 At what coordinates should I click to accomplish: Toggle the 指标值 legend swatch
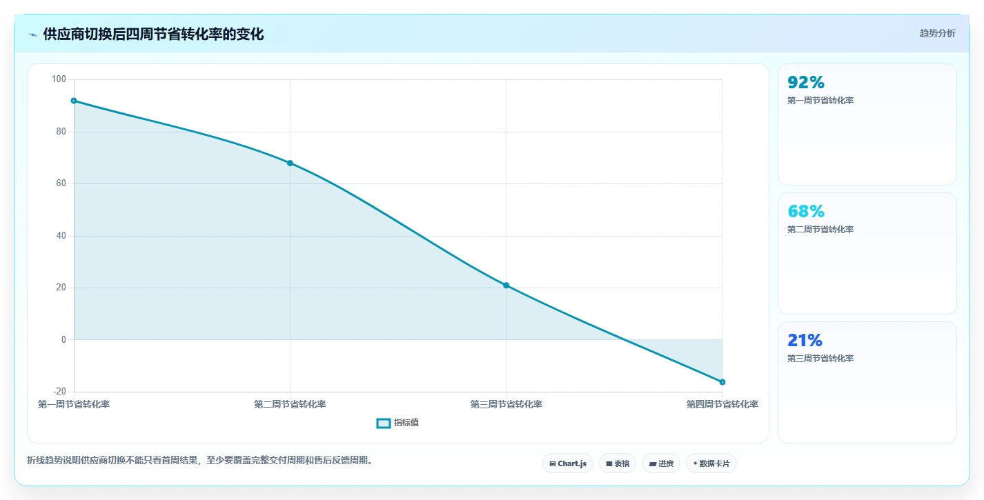[x=384, y=423]
